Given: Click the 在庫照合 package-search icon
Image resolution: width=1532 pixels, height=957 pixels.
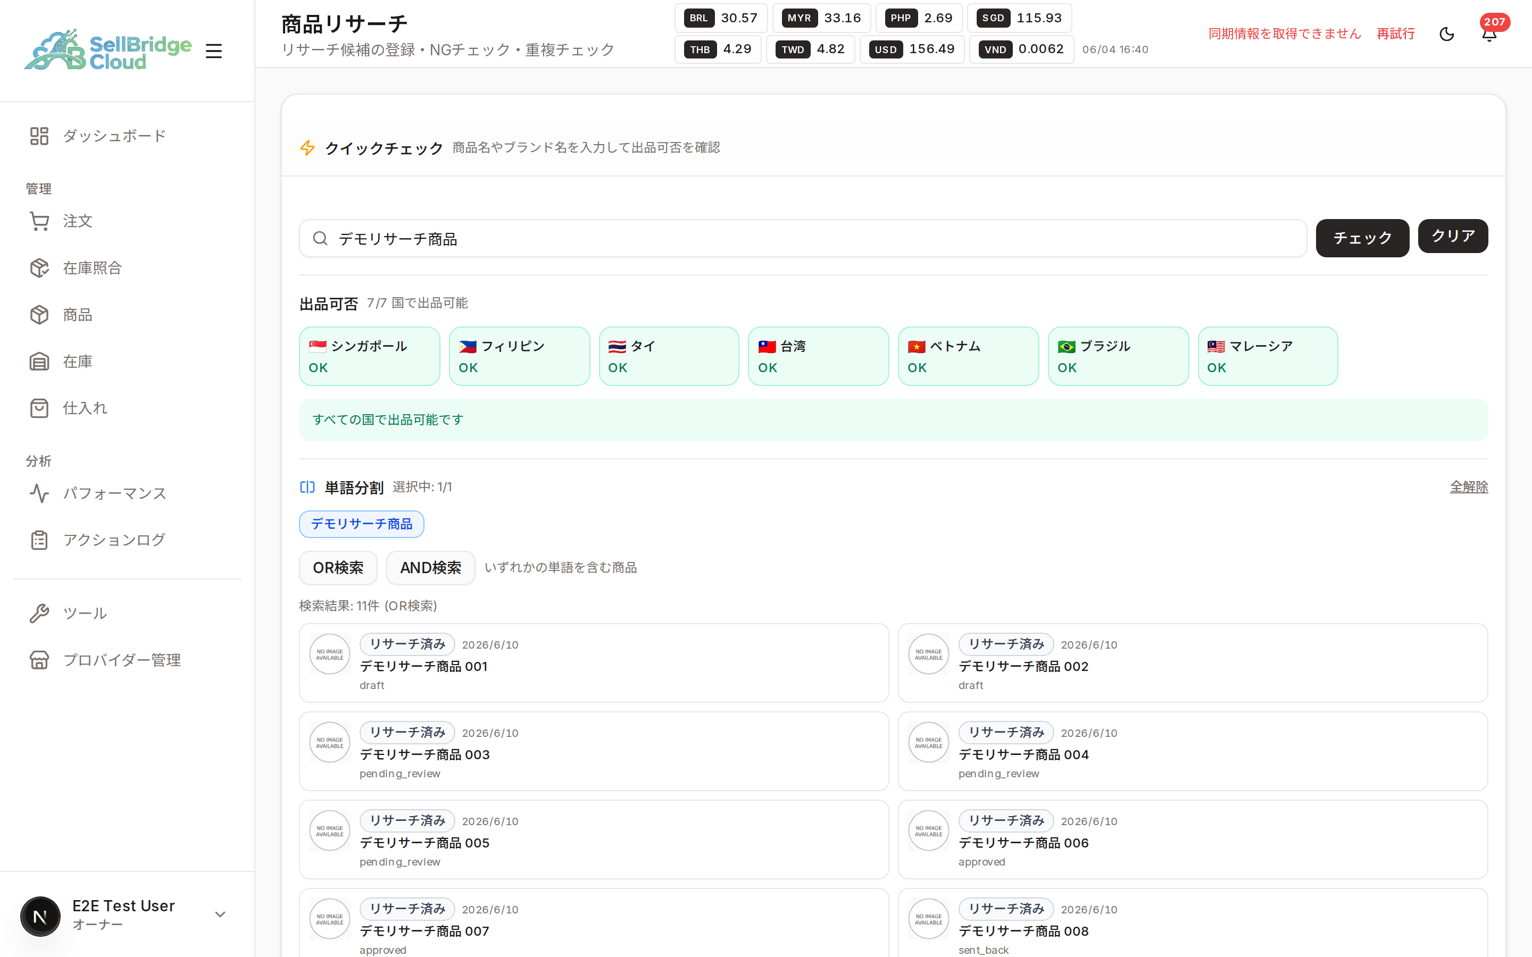Looking at the screenshot, I should pos(39,268).
